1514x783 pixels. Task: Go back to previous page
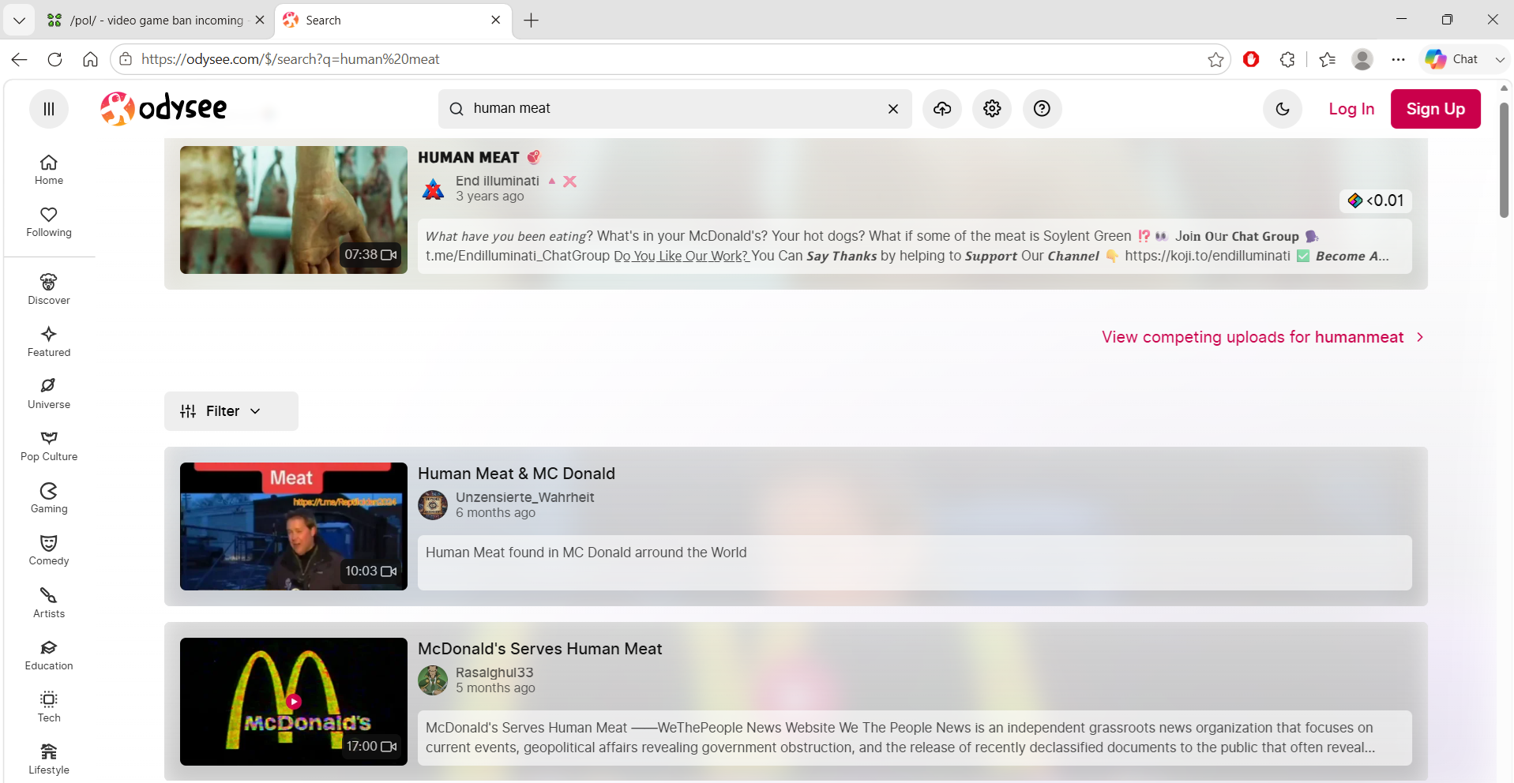pos(20,59)
